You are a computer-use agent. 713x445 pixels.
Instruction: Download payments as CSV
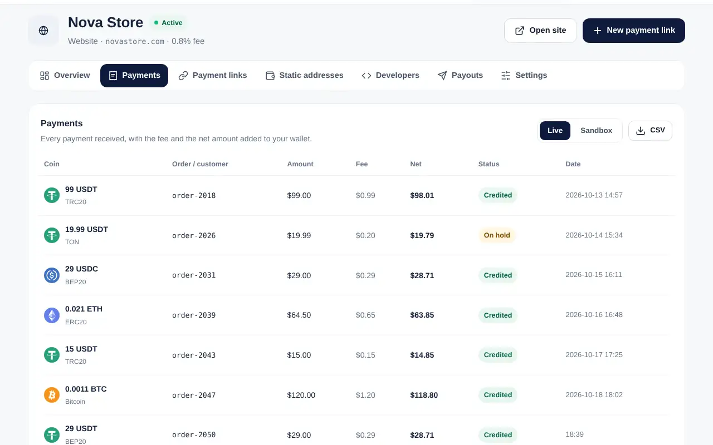650,131
